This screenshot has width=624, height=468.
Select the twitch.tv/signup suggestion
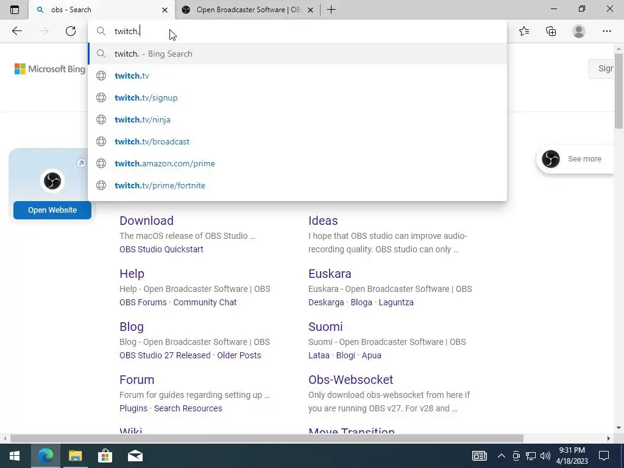tap(297, 97)
